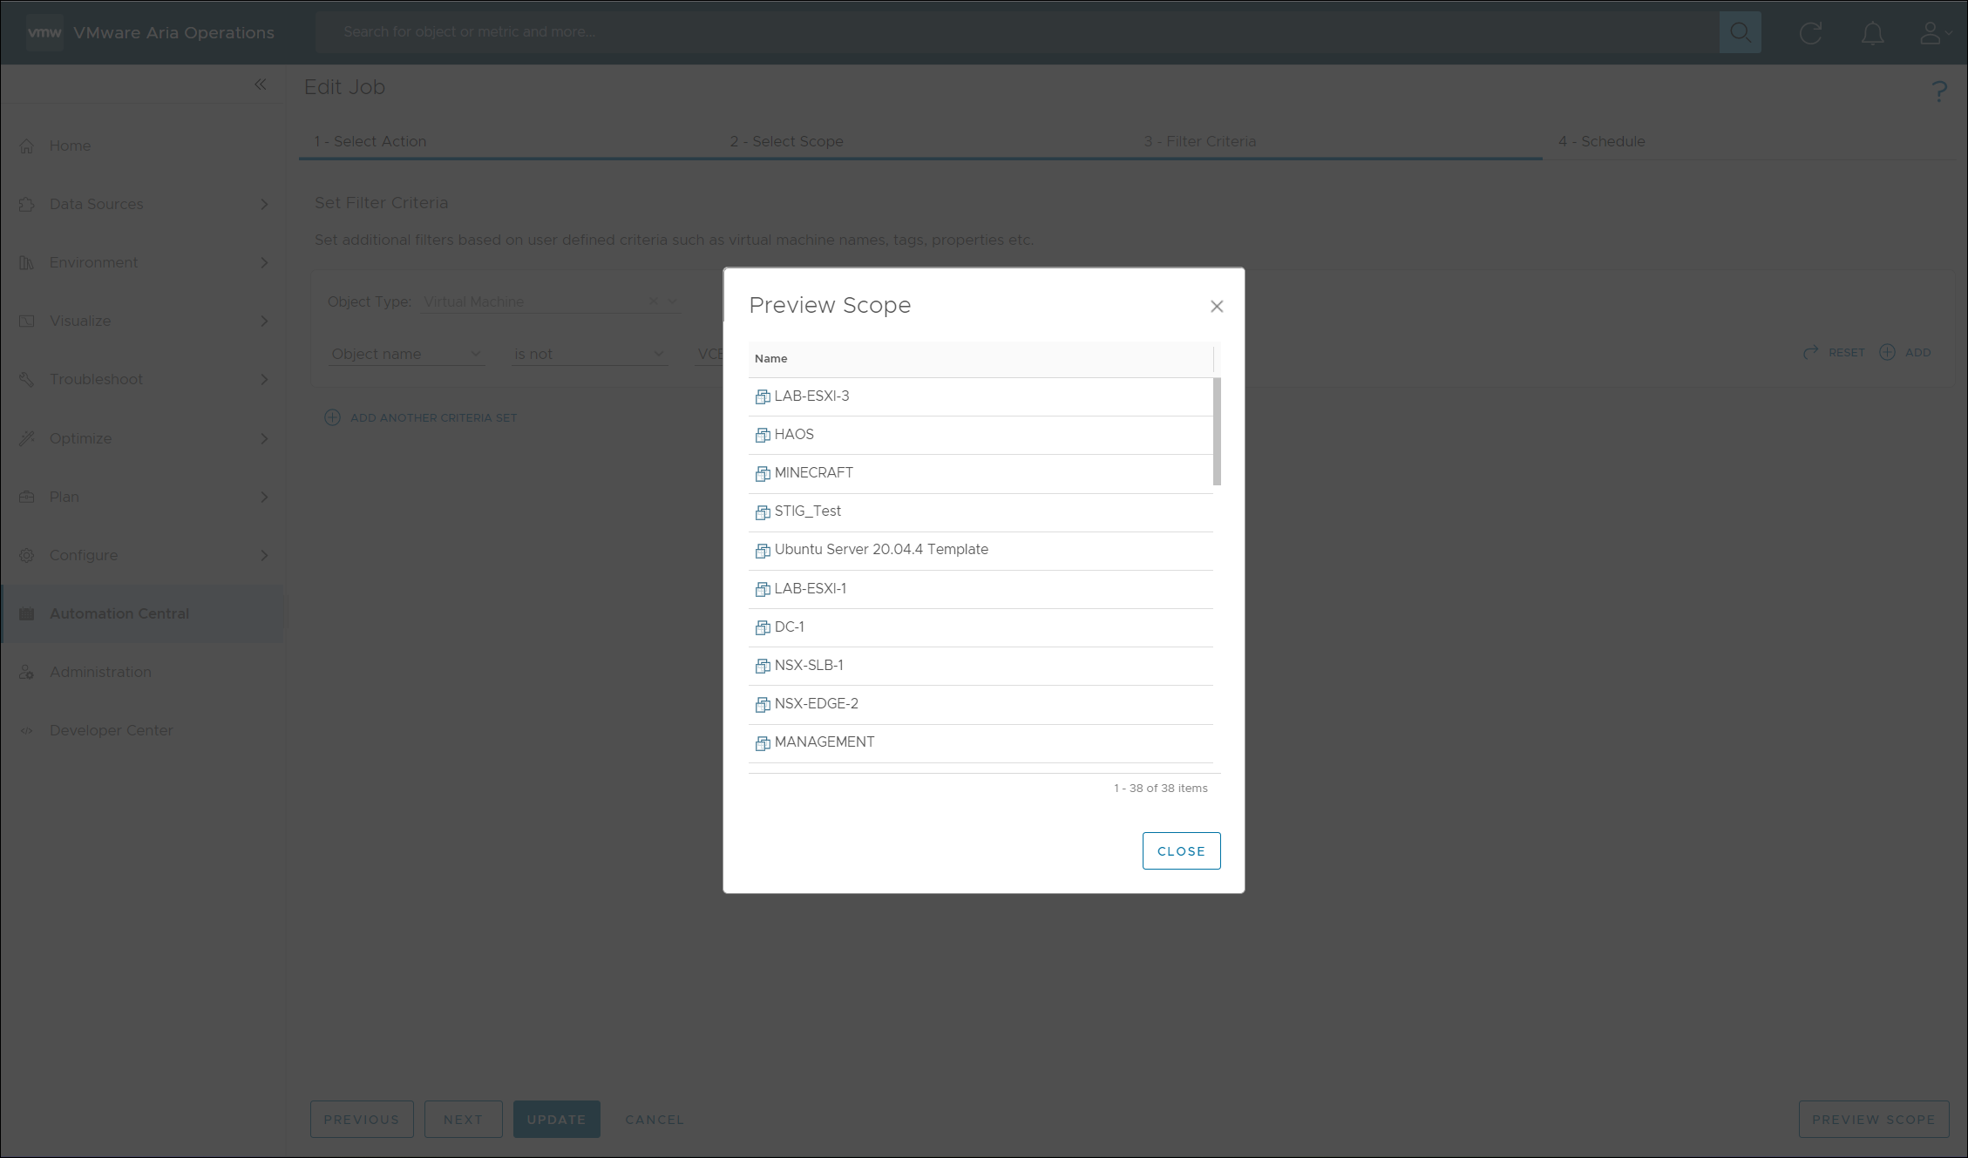Close Preview Scope dialog with X

click(x=1217, y=306)
